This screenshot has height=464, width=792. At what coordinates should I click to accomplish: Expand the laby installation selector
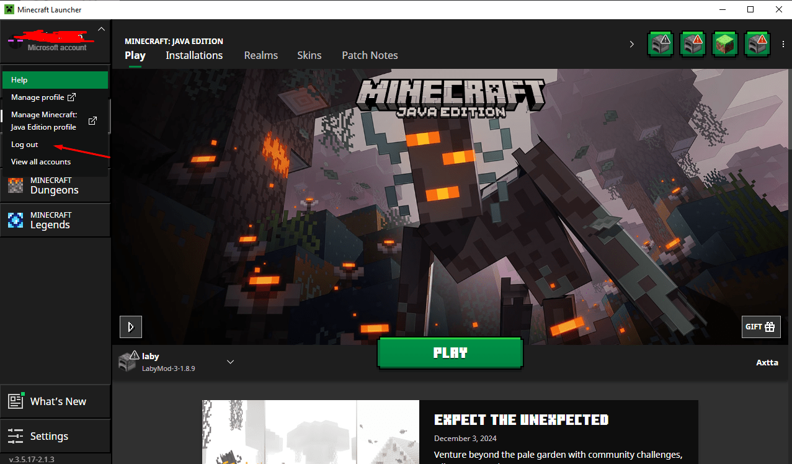pos(230,362)
